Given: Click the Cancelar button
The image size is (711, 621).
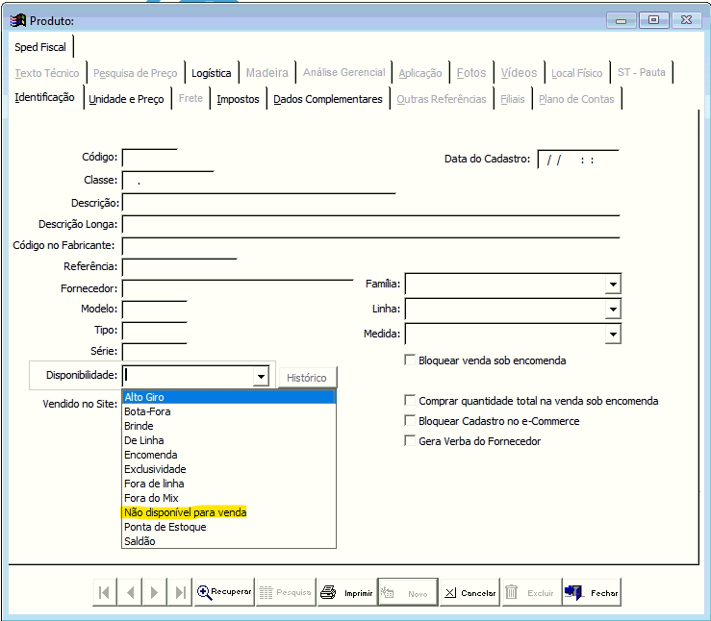Looking at the screenshot, I should 470,593.
